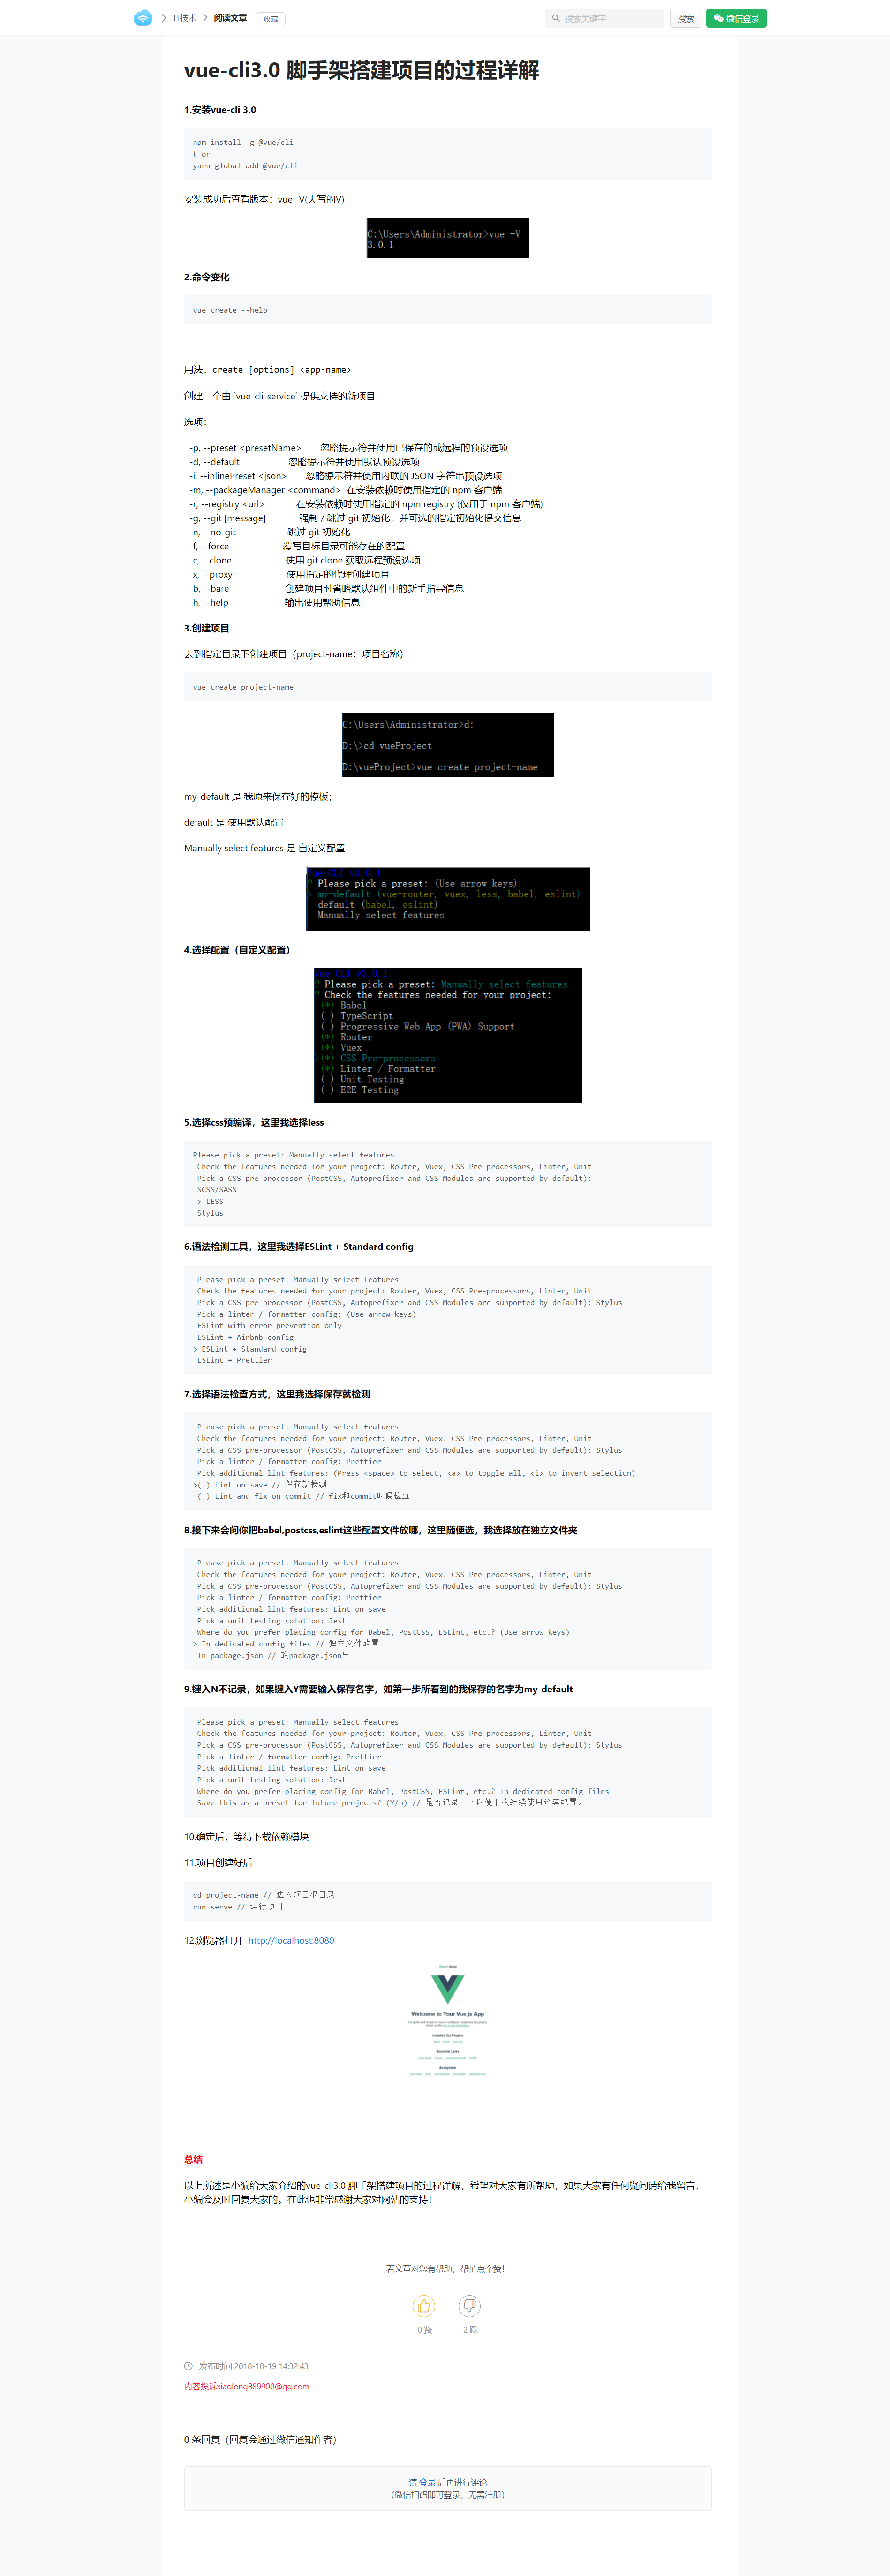Click the 'npm install -g @vue/cli' code line
The height and width of the screenshot is (2576, 890).
pos(243,142)
